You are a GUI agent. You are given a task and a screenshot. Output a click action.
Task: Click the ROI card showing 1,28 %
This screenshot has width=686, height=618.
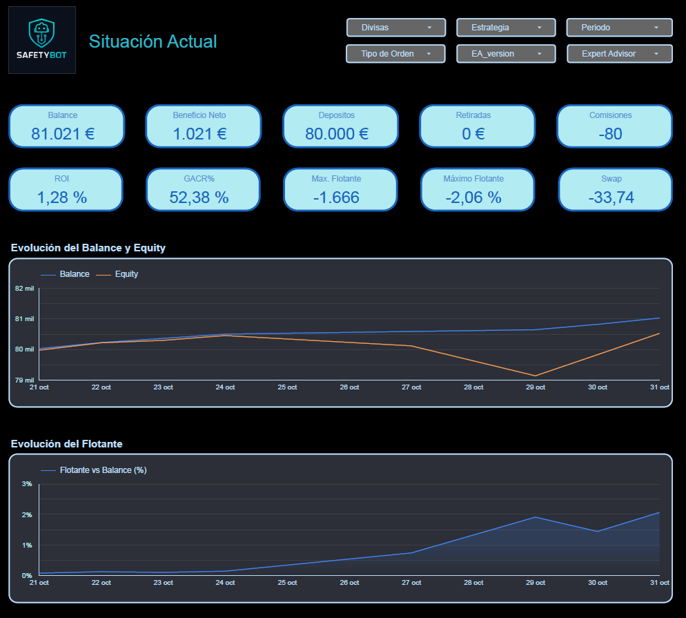66,189
